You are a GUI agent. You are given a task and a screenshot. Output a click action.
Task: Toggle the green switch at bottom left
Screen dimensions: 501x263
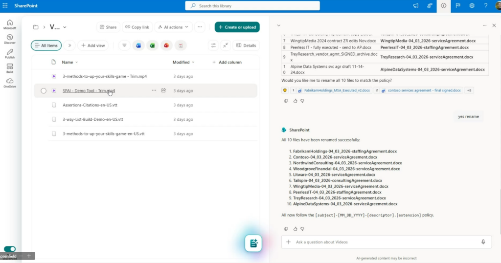click(10, 249)
